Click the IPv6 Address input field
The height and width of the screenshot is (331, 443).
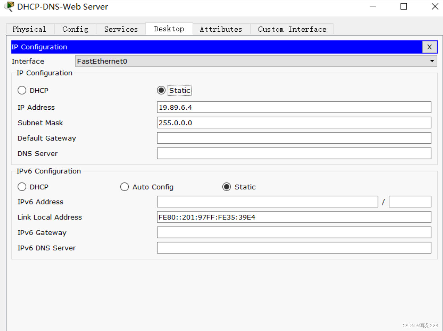(267, 202)
